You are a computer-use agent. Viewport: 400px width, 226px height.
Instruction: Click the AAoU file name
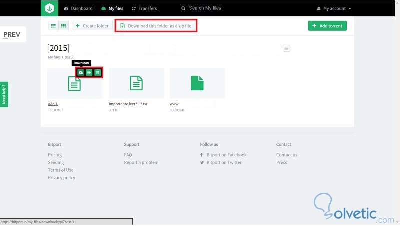pyautogui.click(x=53, y=104)
